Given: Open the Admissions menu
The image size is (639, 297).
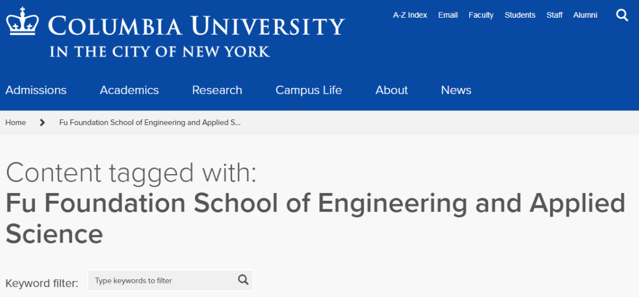Looking at the screenshot, I should [36, 90].
